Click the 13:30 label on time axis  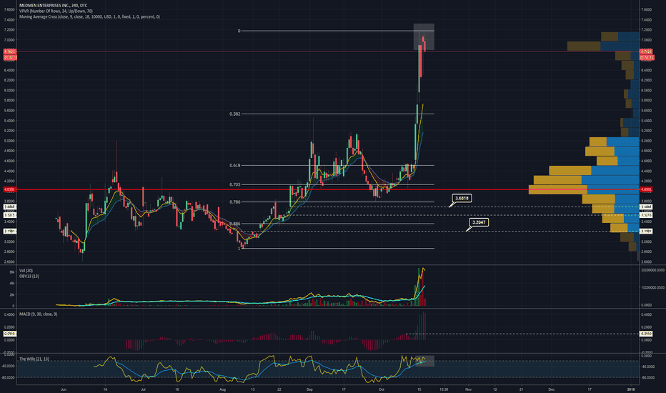(x=444, y=389)
